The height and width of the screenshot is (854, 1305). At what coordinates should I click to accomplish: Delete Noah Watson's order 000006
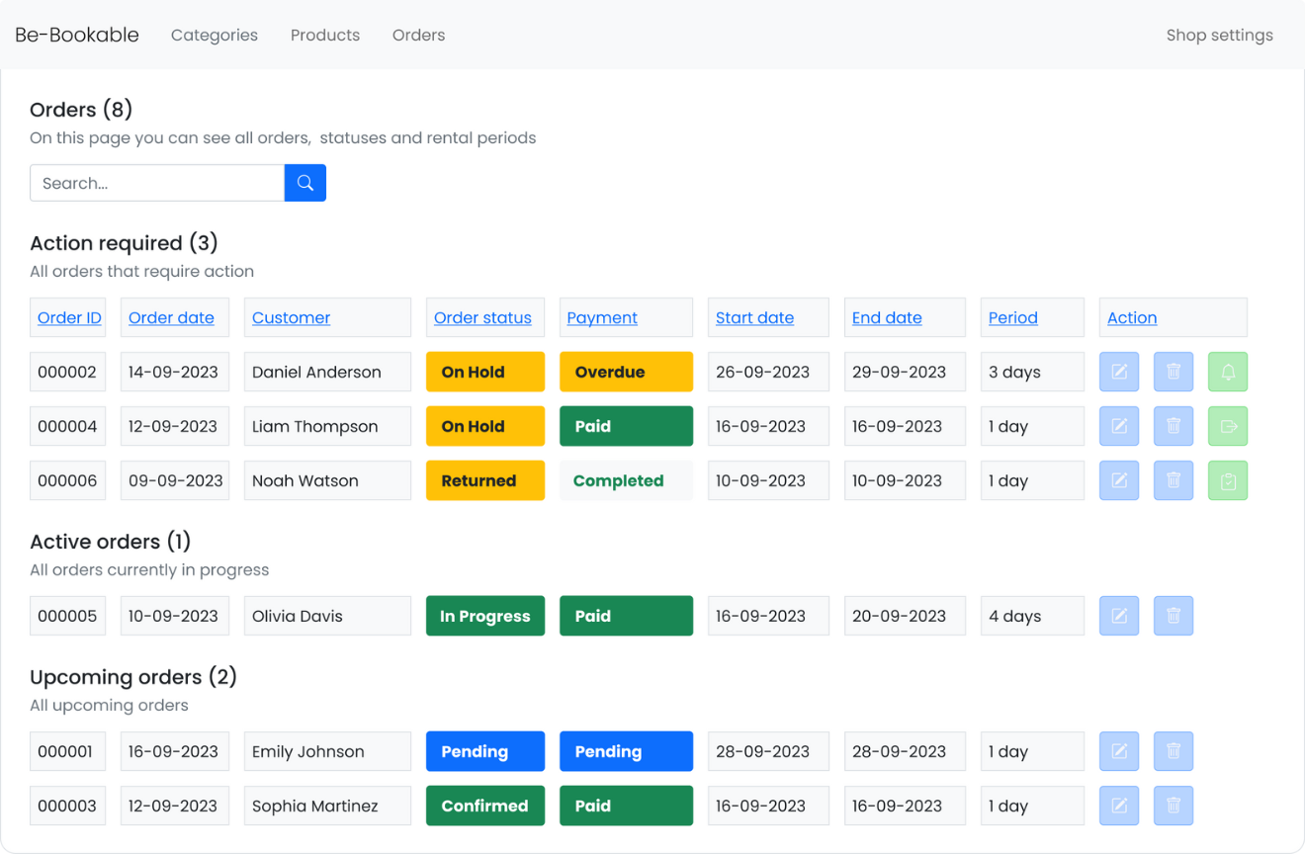coord(1174,480)
